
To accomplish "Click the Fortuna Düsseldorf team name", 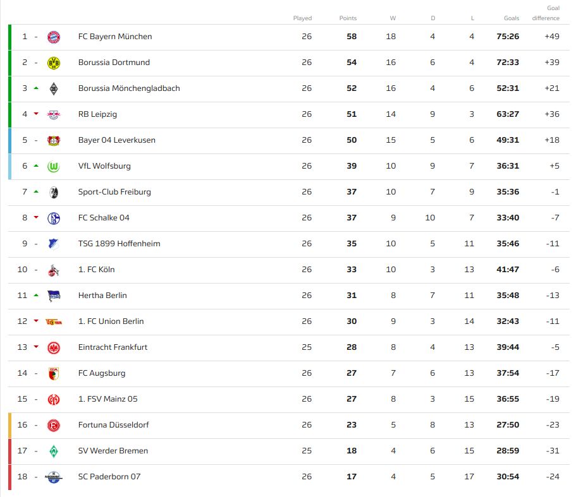I will pos(113,425).
